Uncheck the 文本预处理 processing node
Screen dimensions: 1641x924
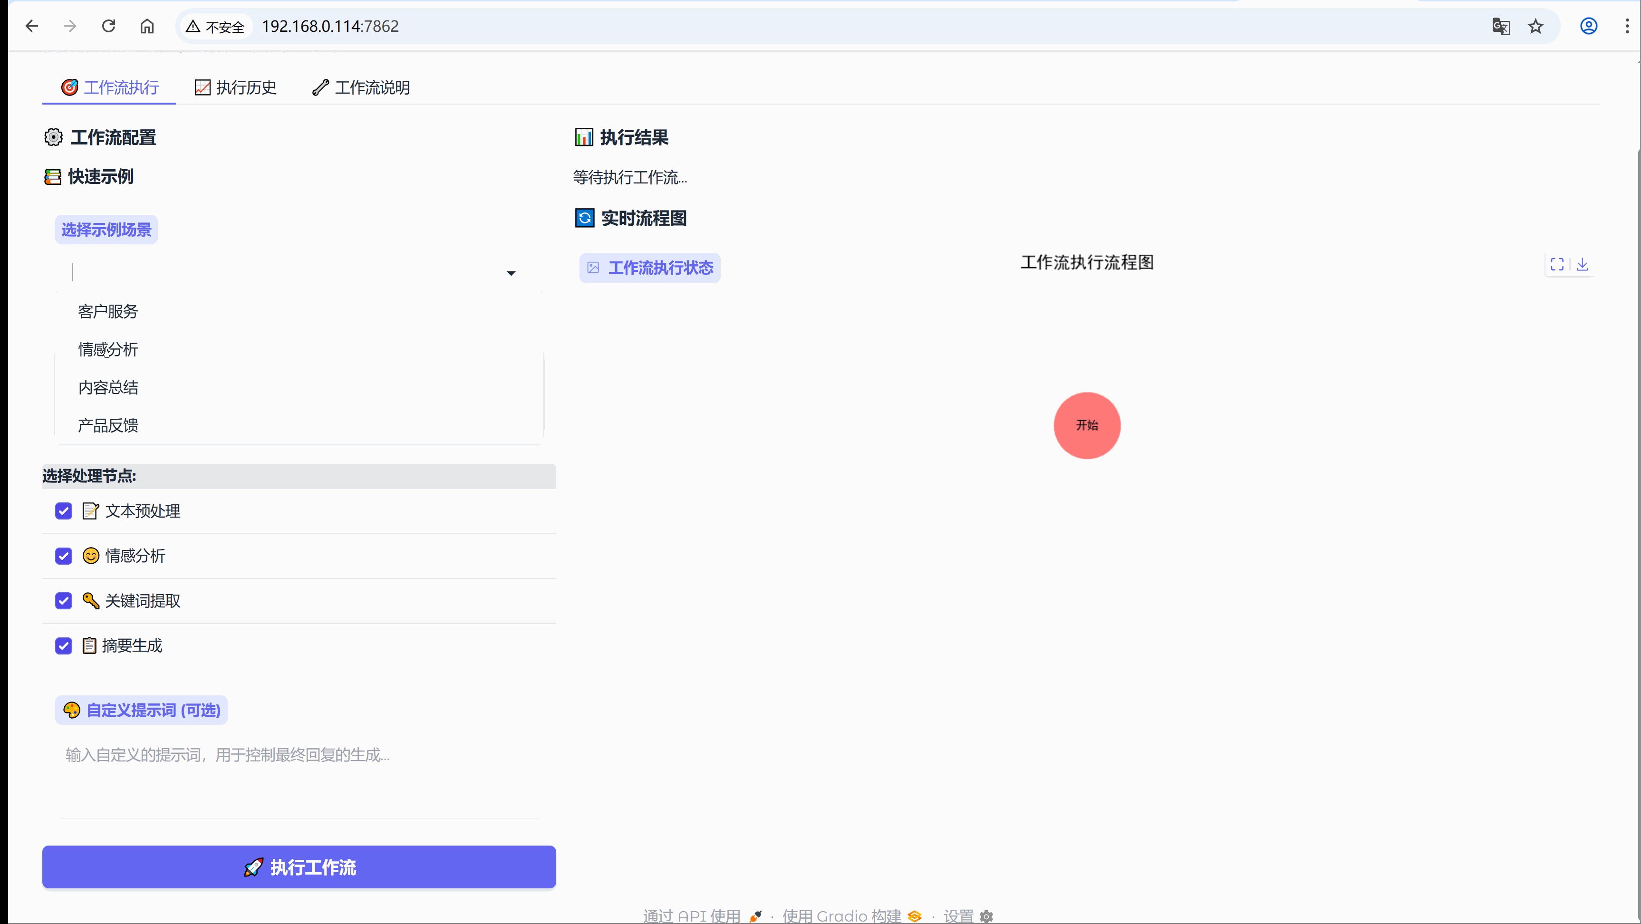(63, 510)
